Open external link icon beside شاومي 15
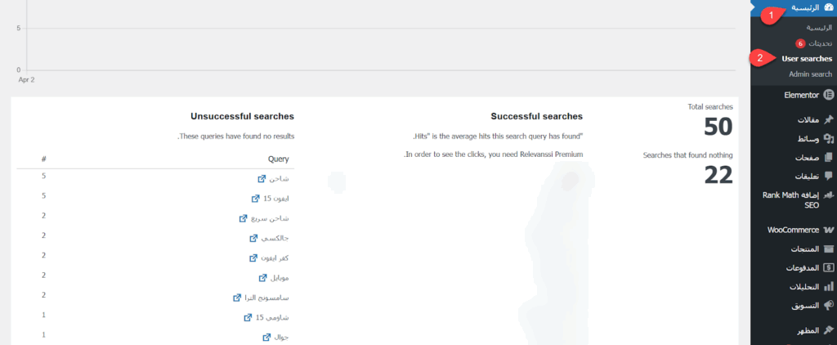Screen dimensions: 837x345 pos(248,317)
